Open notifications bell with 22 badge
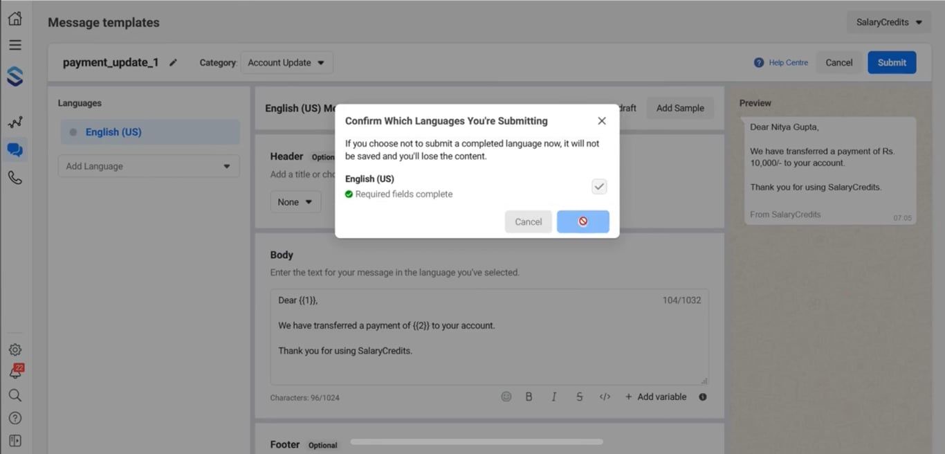 [15, 372]
